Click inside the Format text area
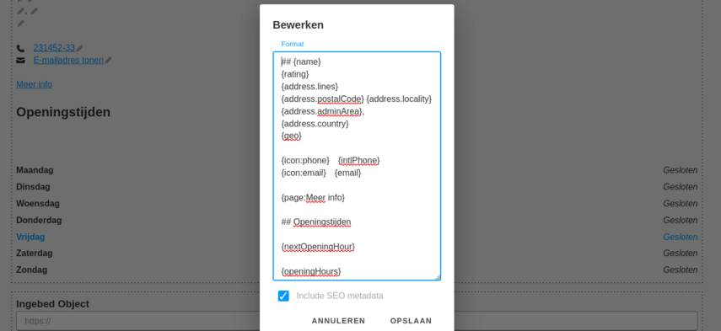 [357, 166]
